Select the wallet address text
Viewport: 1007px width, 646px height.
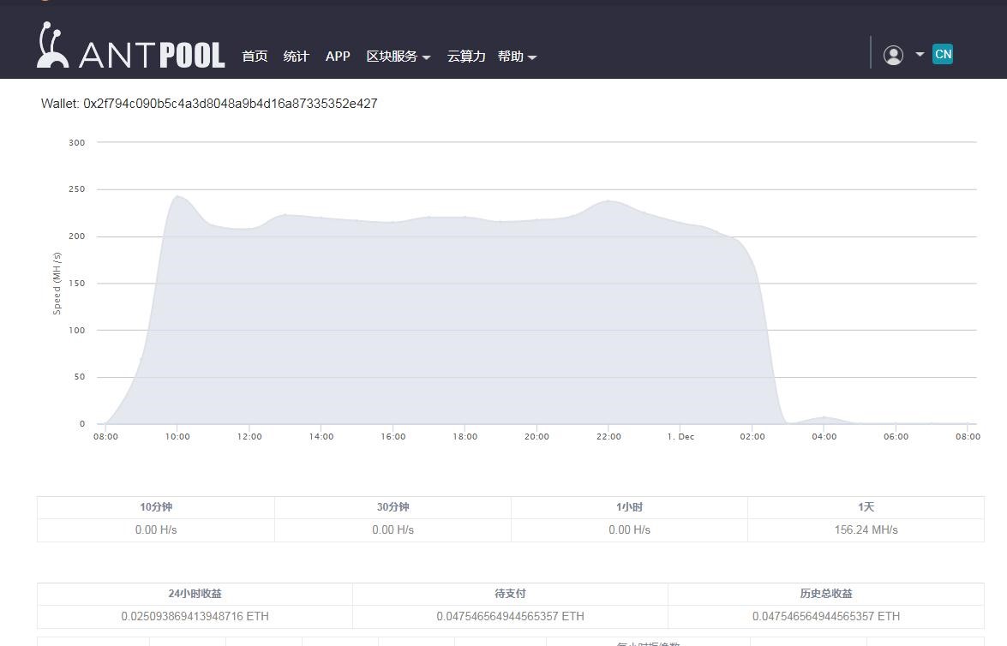tap(230, 104)
